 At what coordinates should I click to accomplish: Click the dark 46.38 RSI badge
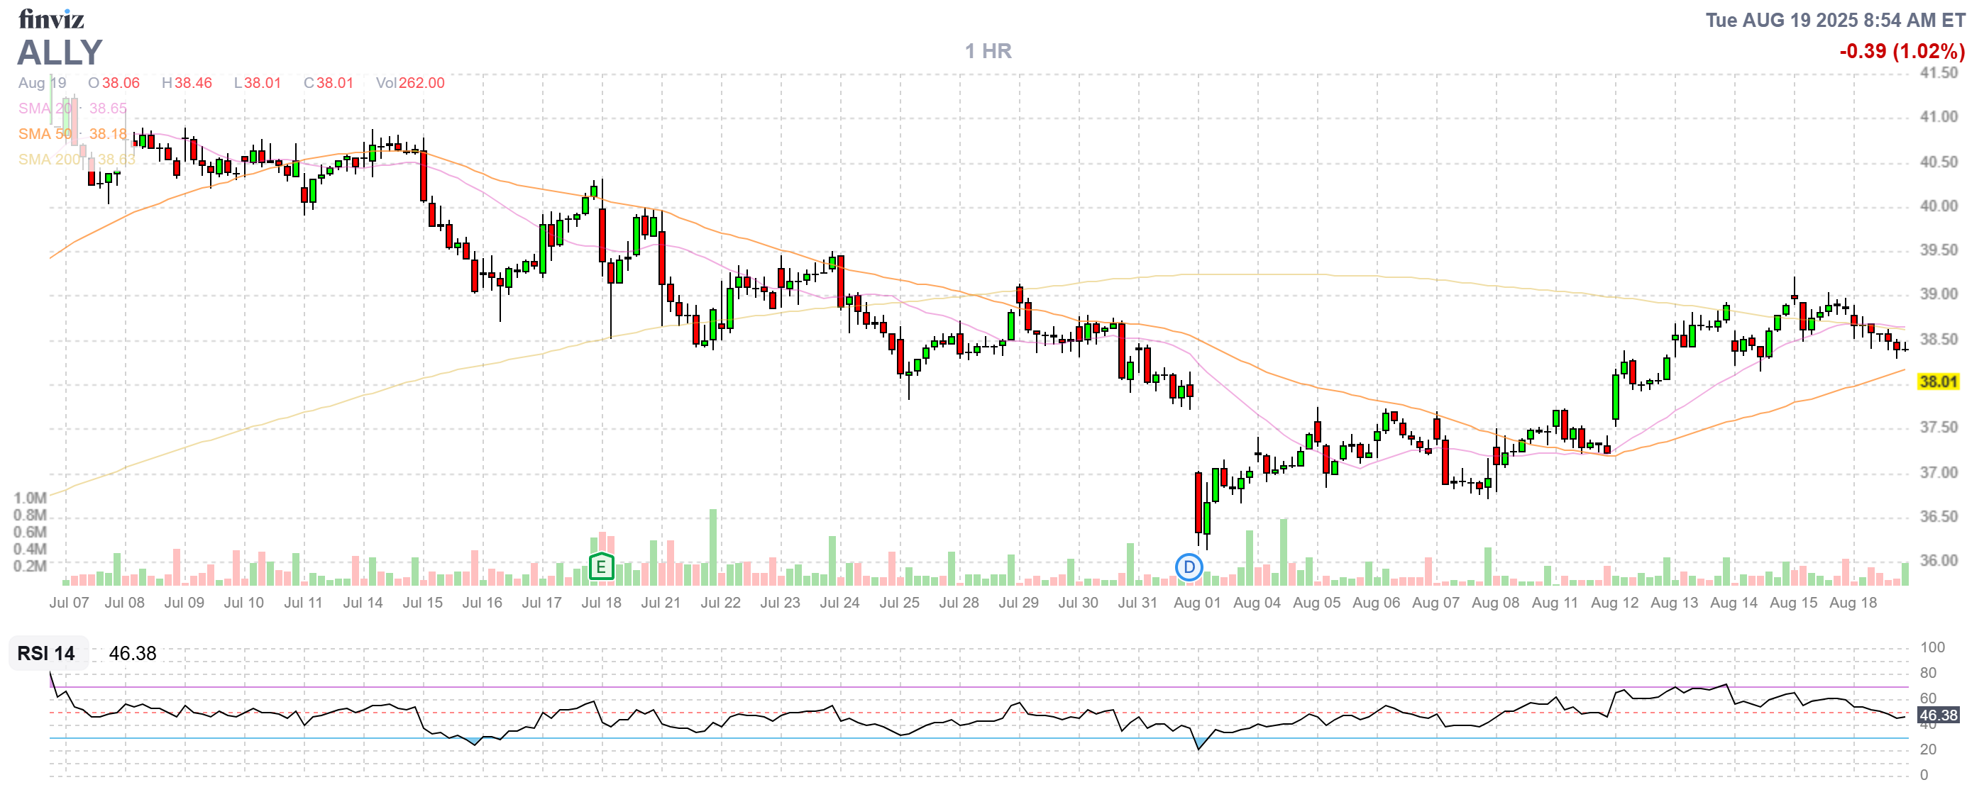tap(1938, 715)
